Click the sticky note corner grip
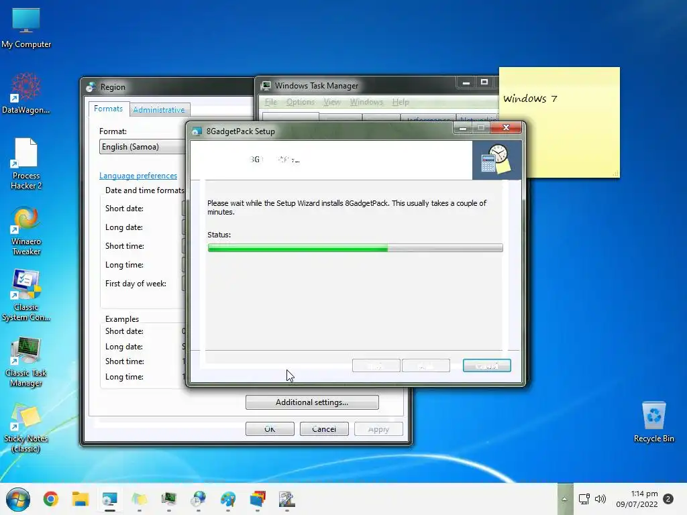Image resolution: width=687 pixels, height=515 pixels. (x=616, y=174)
